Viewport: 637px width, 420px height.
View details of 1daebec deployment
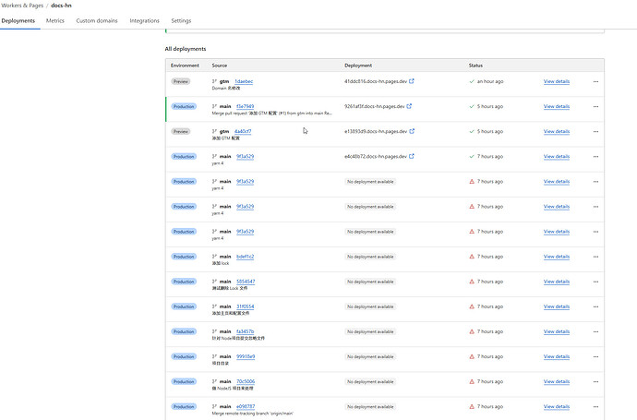click(x=557, y=81)
